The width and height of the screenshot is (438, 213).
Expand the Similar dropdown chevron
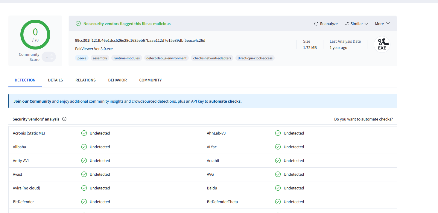(366, 24)
